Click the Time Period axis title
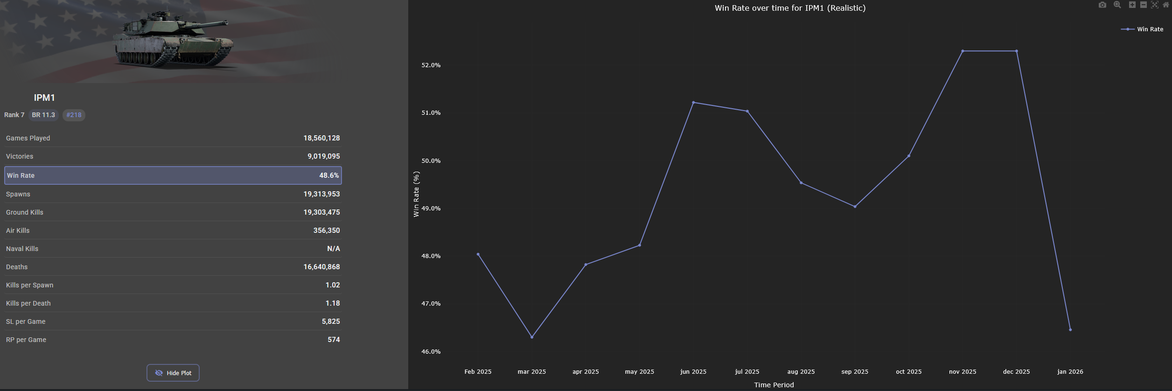Viewport: 1172px width, 391px height. pos(774,385)
